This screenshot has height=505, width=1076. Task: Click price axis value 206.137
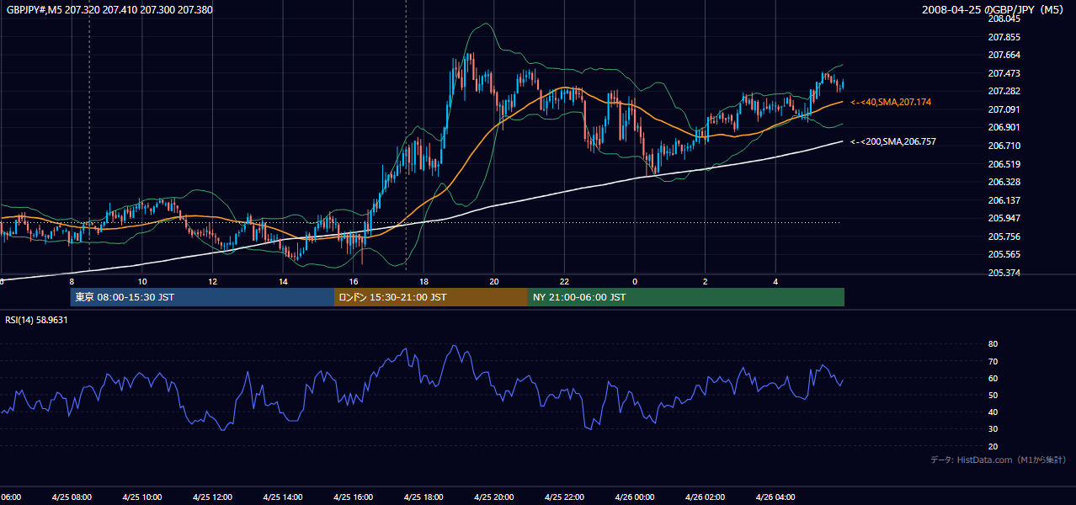pyautogui.click(x=1004, y=200)
